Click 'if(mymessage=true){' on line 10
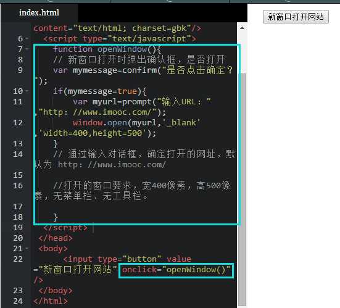The width and height of the screenshot is (340, 308). click(x=100, y=91)
